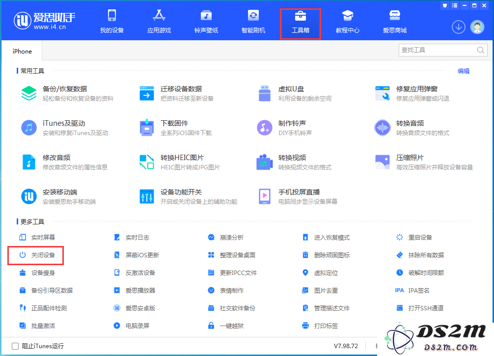Click the 爱思安卓版 Android version tool
Image resolution: width=494 pixels, height=356 pixels.
click(135, 308)
